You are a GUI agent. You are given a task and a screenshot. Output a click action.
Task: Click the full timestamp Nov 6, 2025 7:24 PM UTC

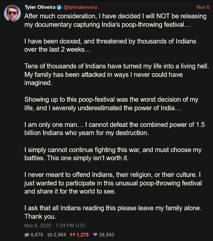(55, 226)
